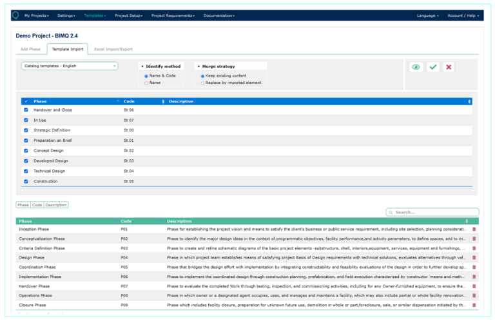Select Keep existing content strategy
Image resolution: width=495 pixels, height=321 pixels.
202,76
